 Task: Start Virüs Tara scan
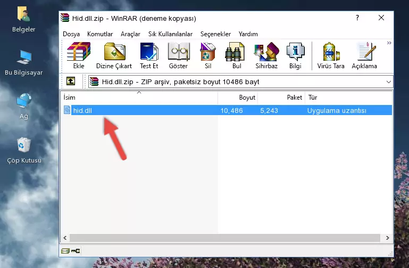tap(331, 55)
